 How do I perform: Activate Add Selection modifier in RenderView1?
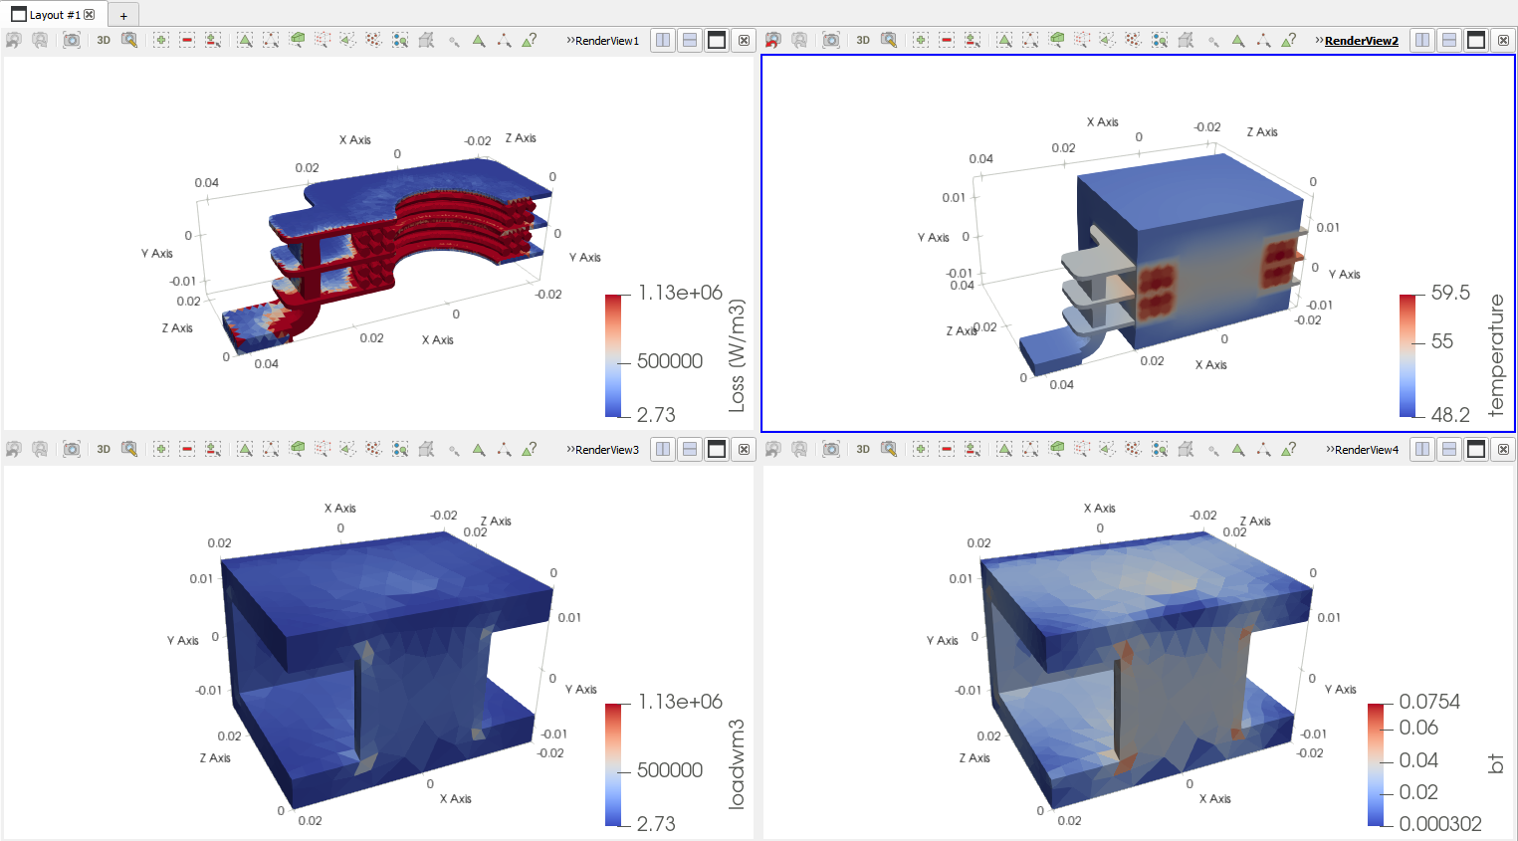161,40
